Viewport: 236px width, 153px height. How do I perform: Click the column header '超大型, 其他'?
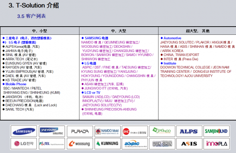coord(197,31)
